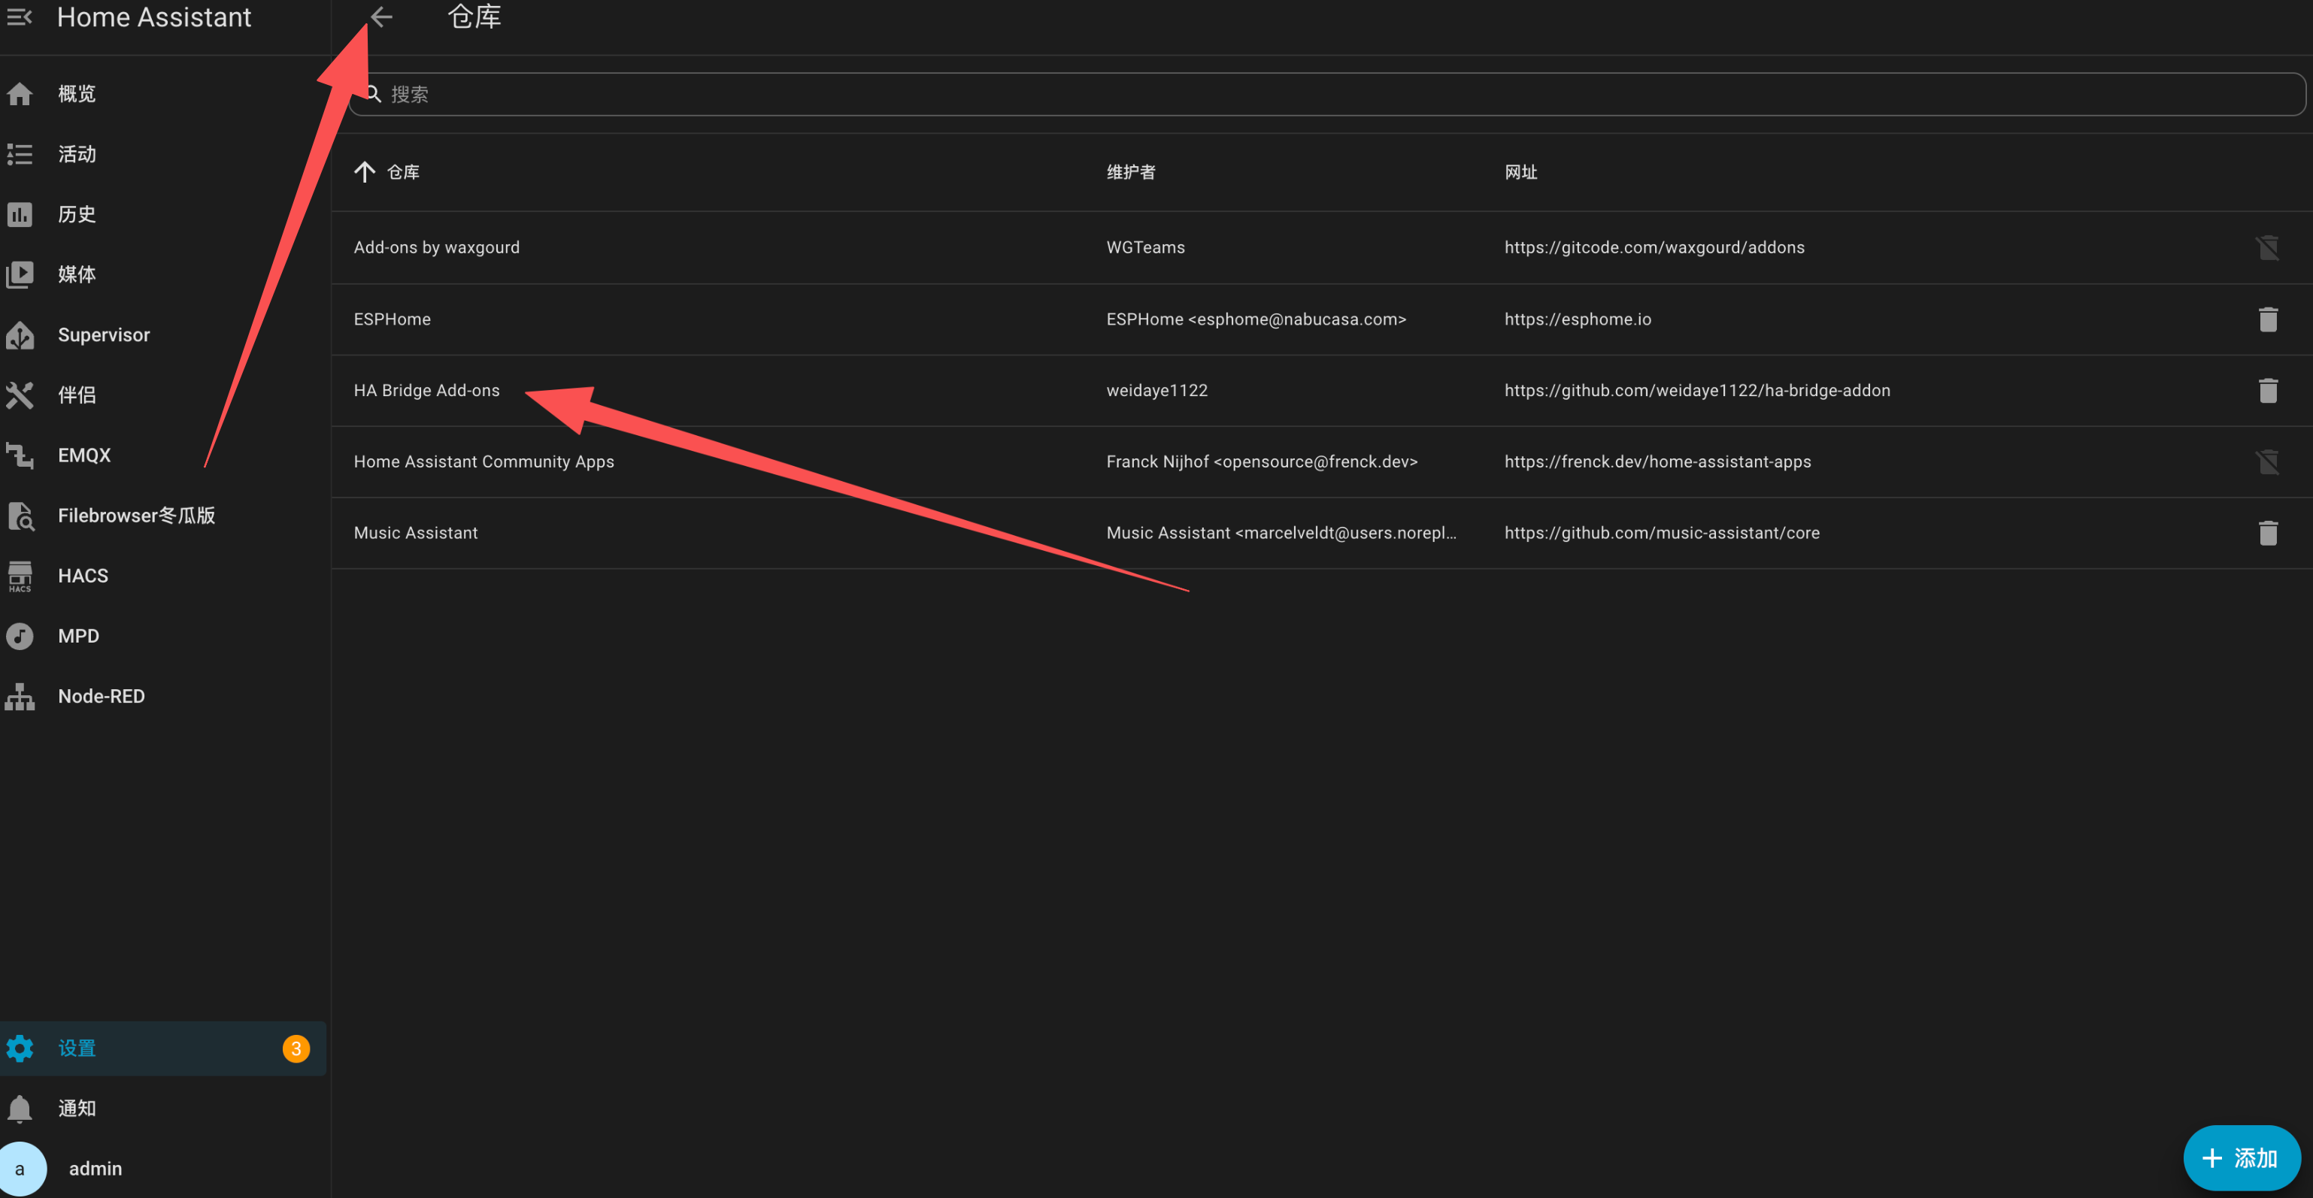Screen dimensions: 2313x1198
Task: Sort by the 维护者 column header
Action: click(1130, 172)
